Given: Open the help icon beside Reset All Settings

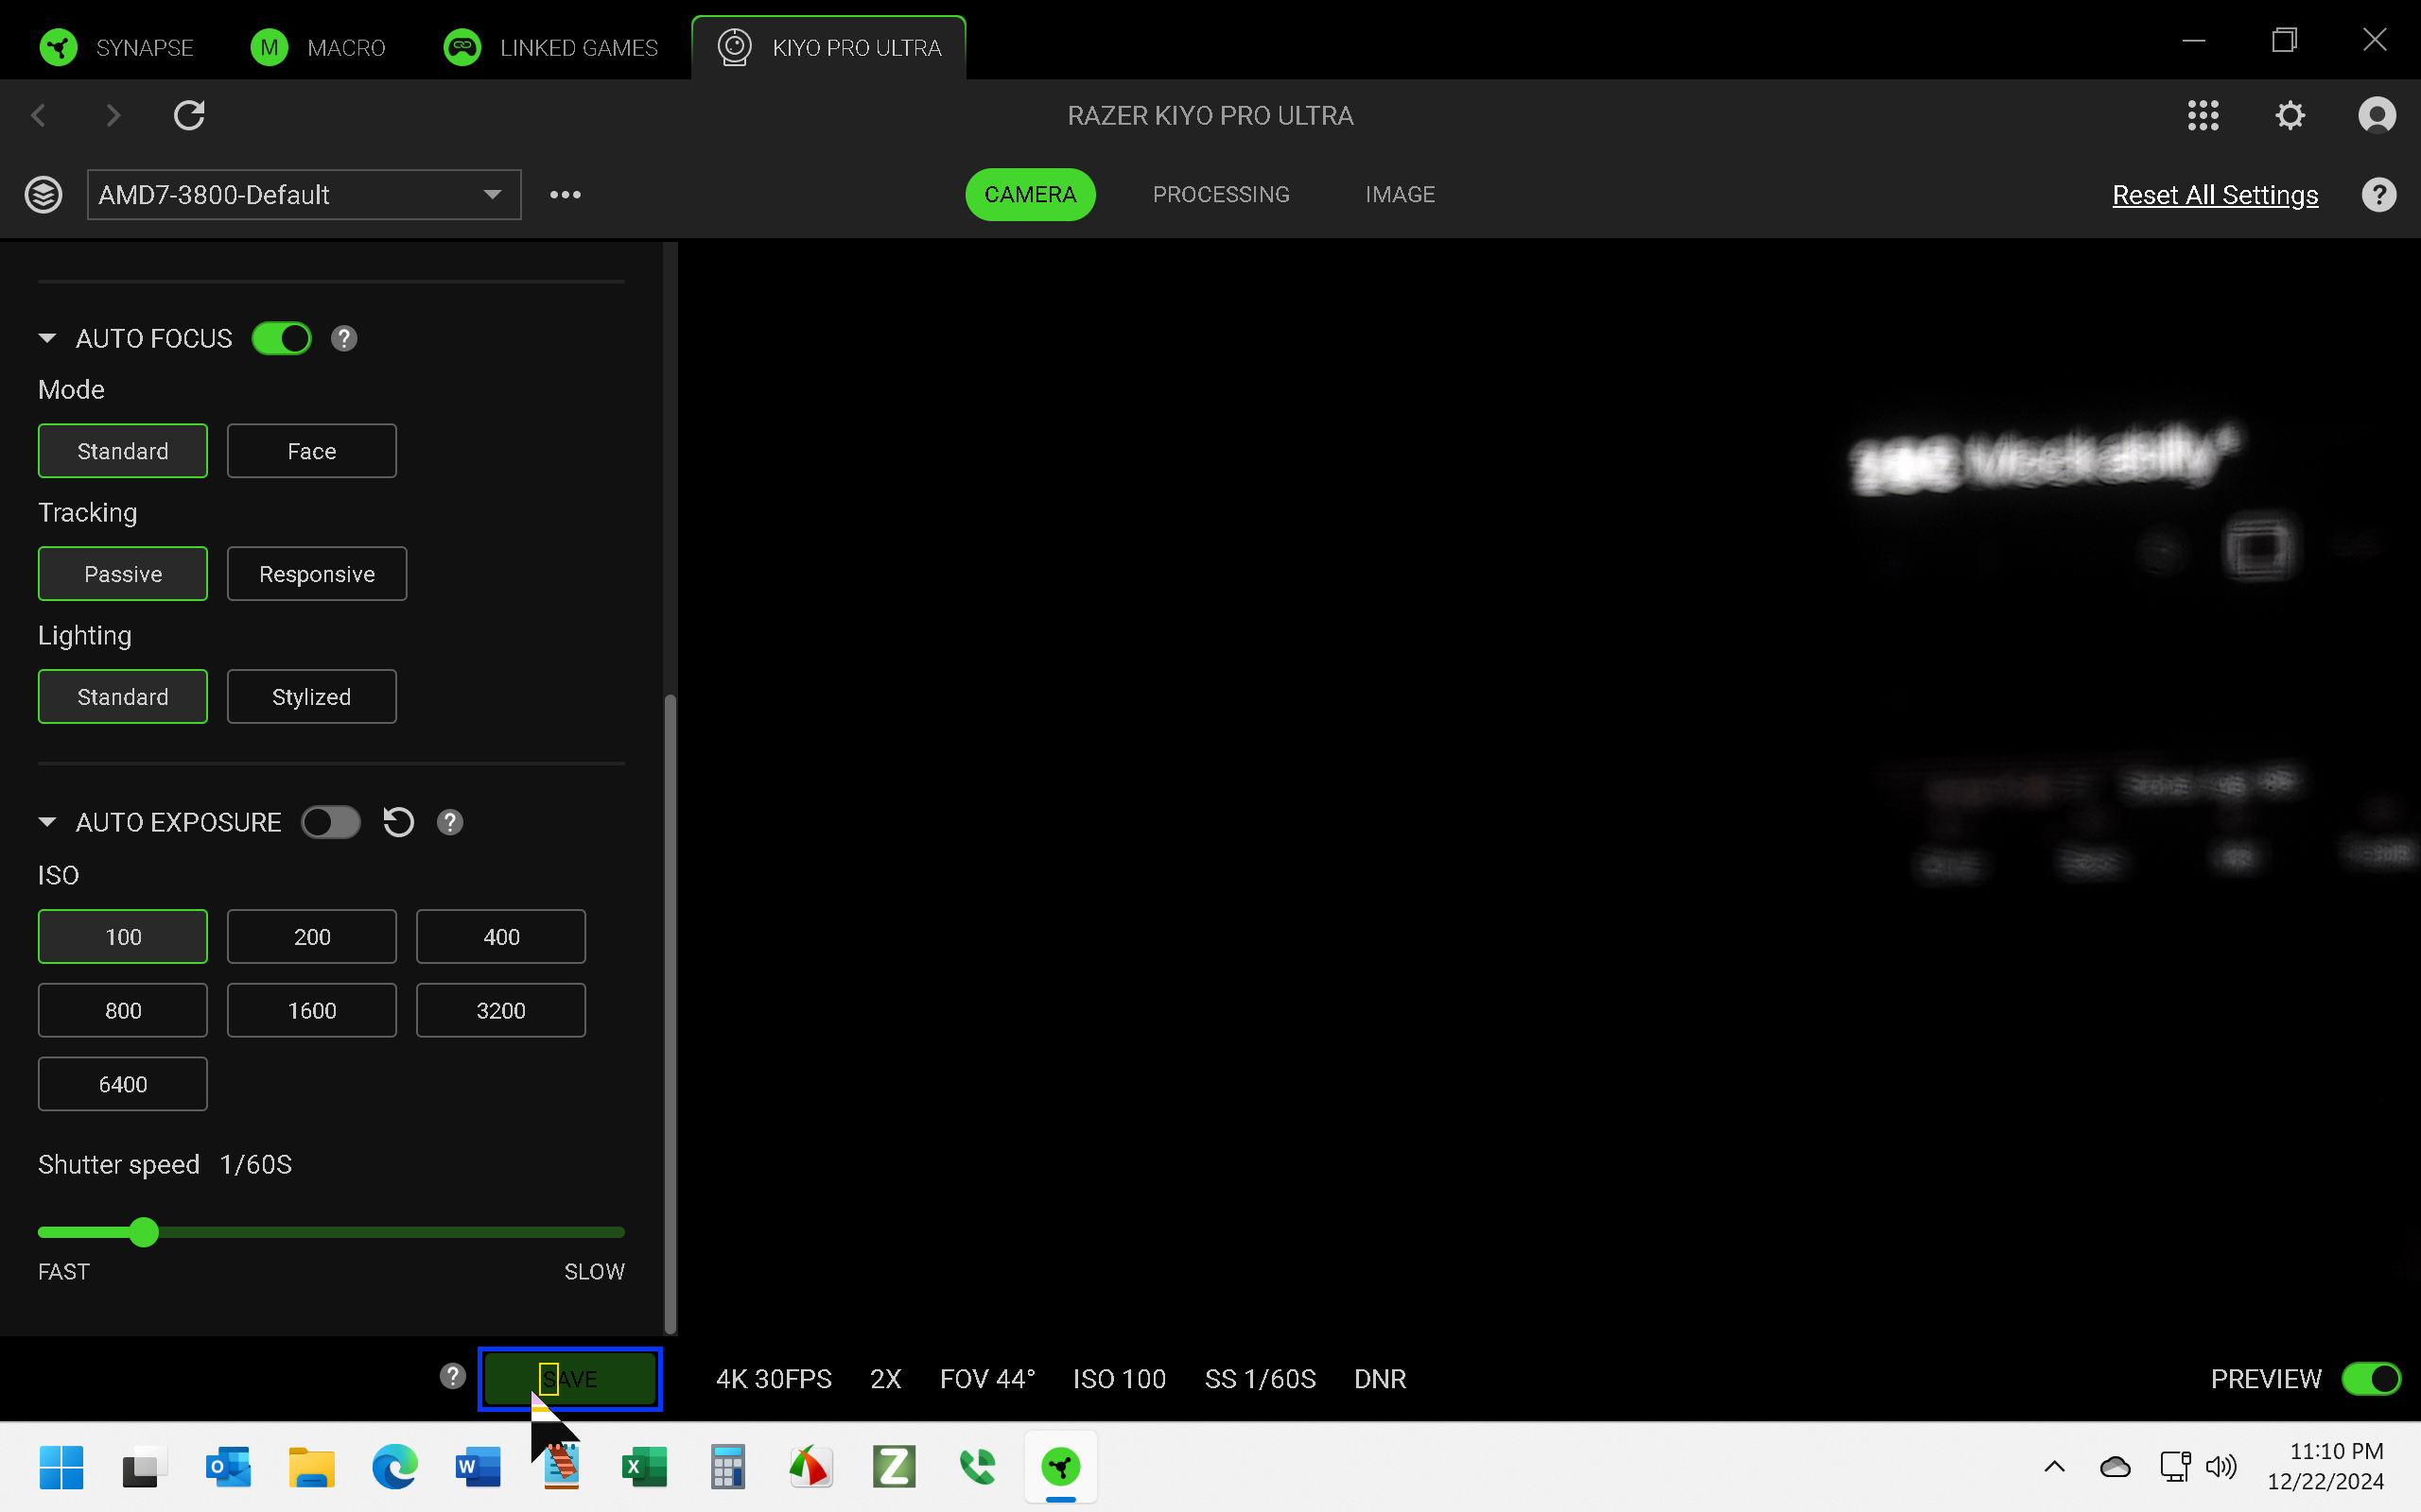Looking at the screenshot, I should click(2379, 195).
